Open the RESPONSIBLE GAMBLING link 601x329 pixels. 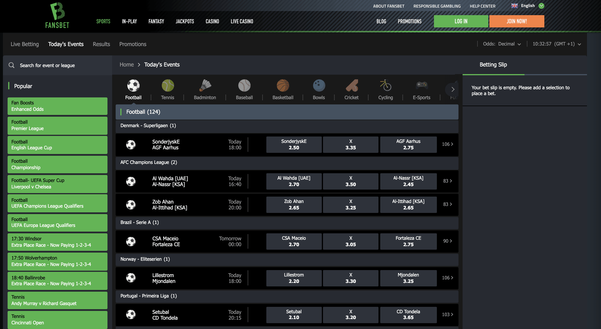coord(437,6)
